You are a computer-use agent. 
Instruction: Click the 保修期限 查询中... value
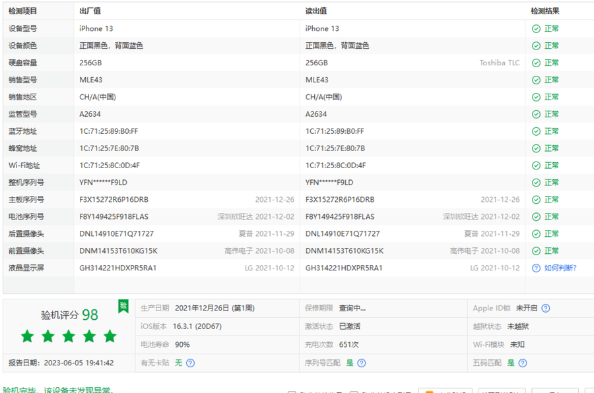tap(352, 308)
